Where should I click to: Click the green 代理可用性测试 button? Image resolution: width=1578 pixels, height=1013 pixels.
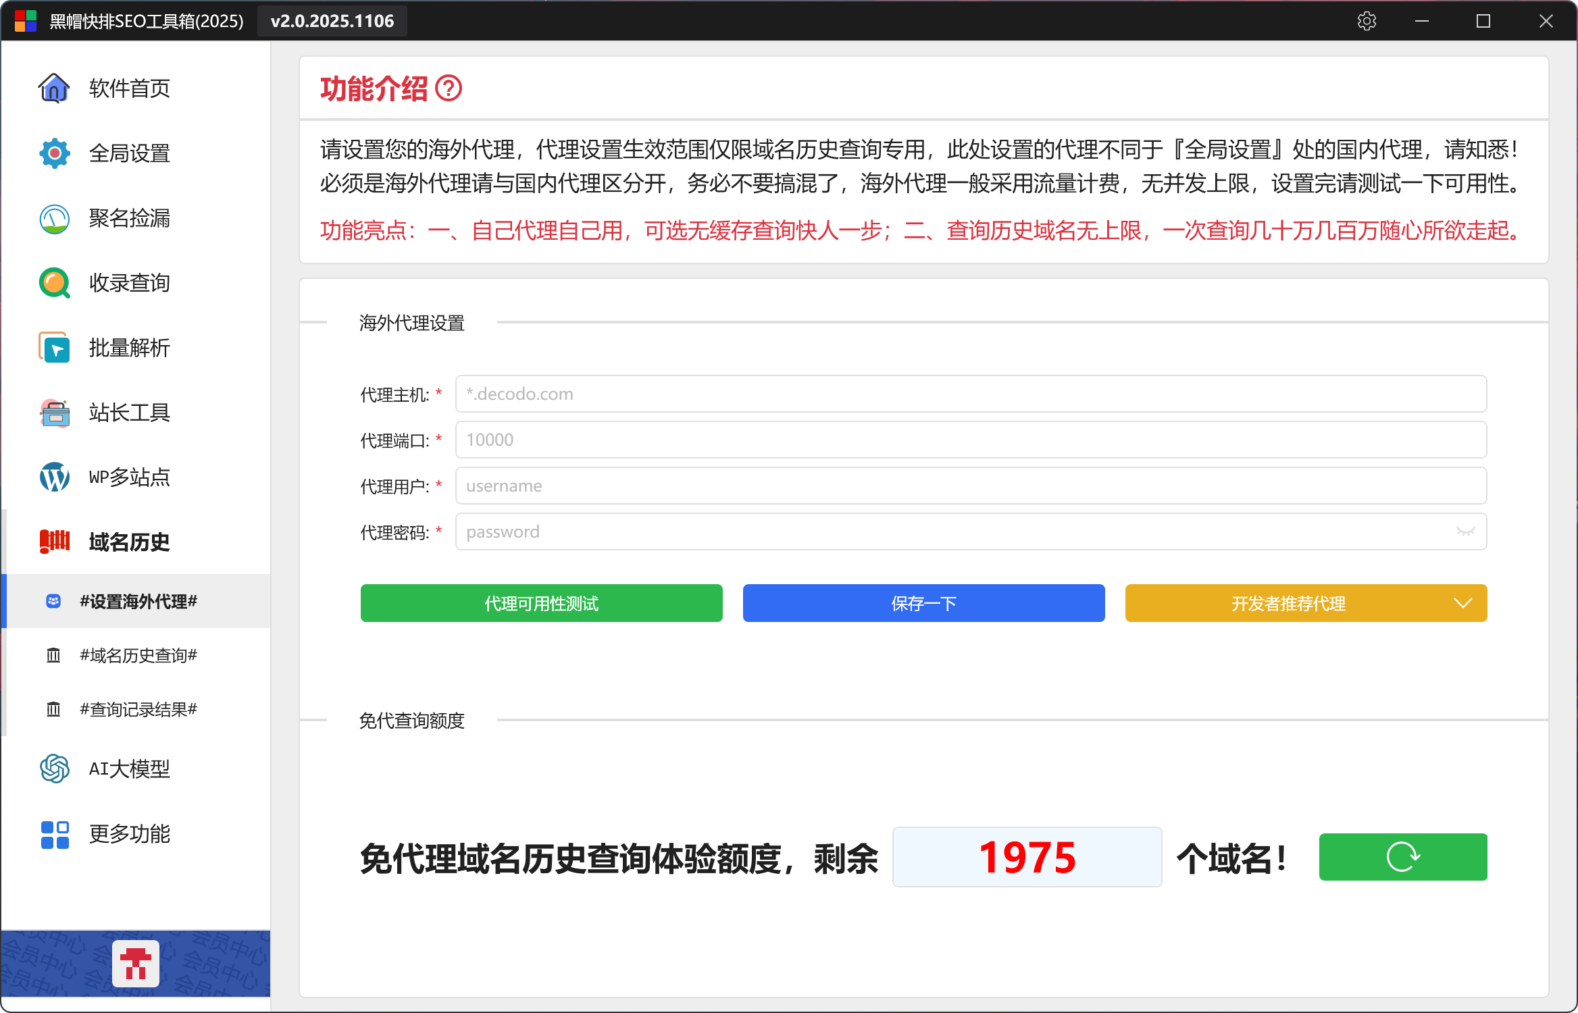tap(541, 603)
